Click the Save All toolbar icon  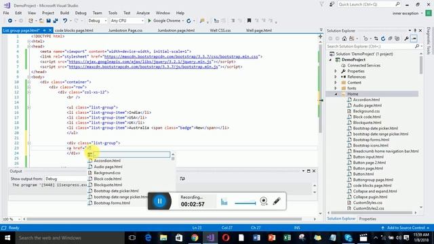coord(56,21)
